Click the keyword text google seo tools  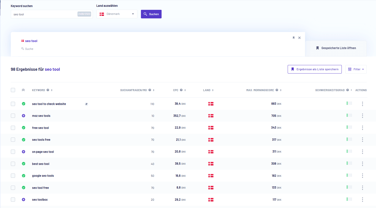pyautogui.click(x=43, y=176)
